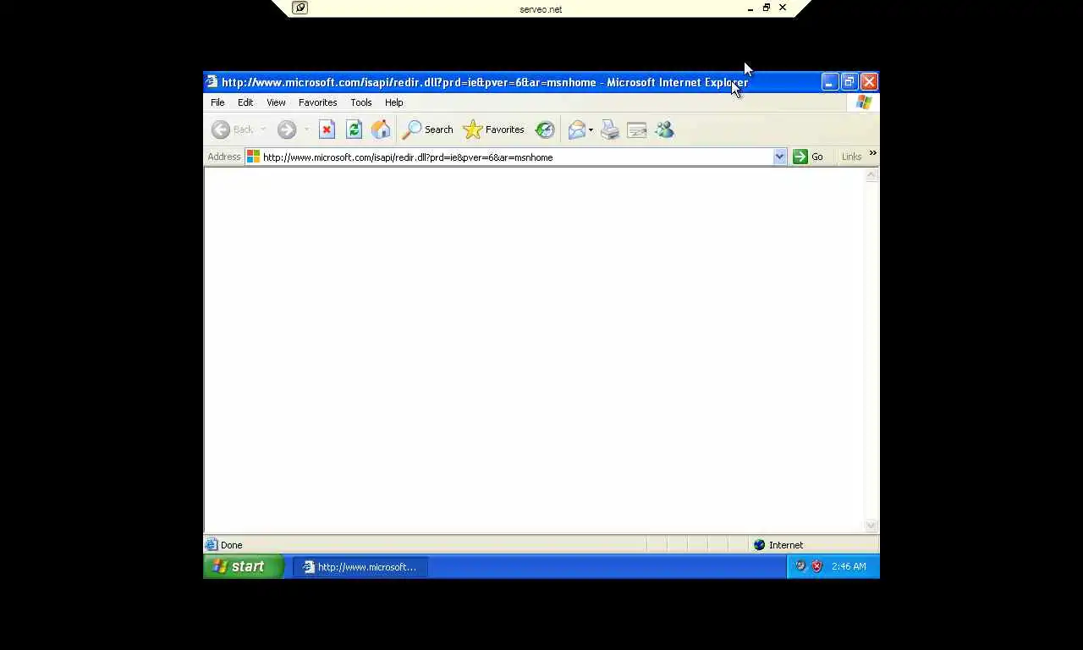Restore the serveo.net viewer window
The image size is (1083, 650).
[767, 8]
